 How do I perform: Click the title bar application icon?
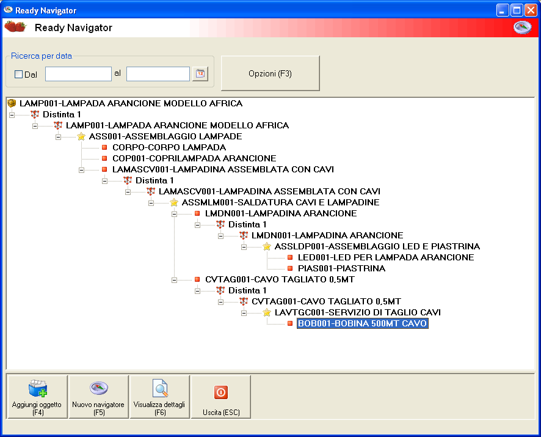coord(8,10)
